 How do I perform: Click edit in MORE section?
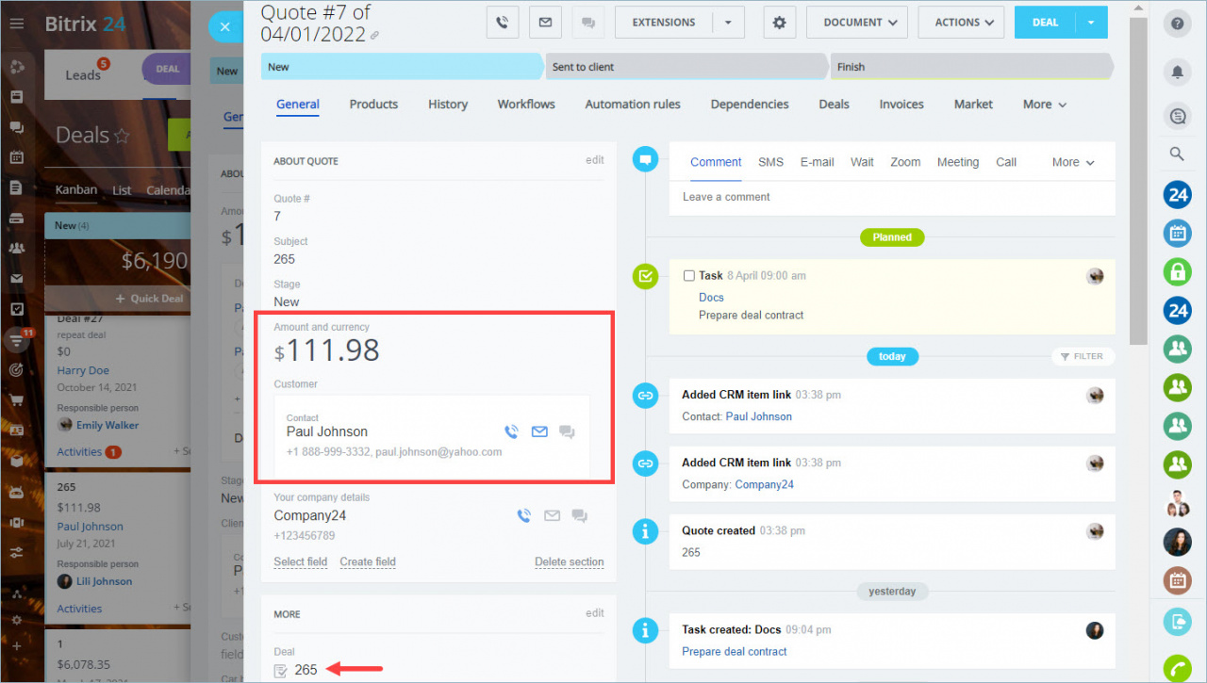[x=594, y=613]
